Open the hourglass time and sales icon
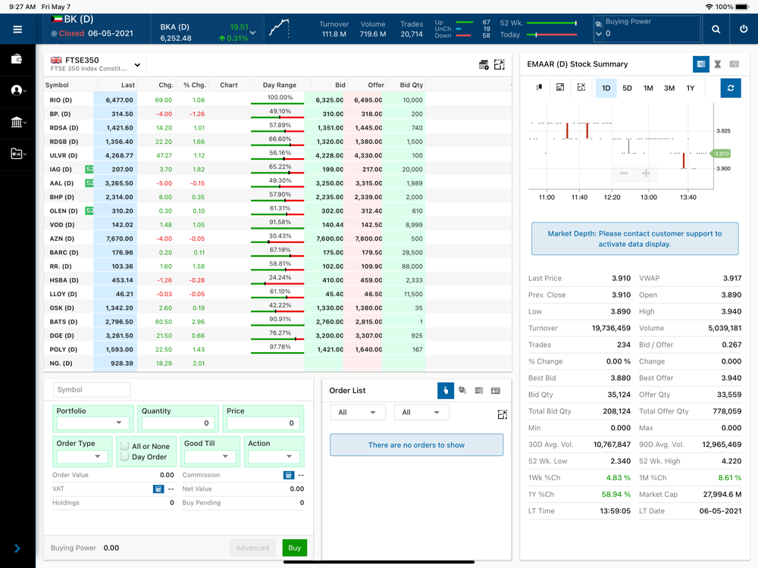758x568 pixels. [718, 64]
